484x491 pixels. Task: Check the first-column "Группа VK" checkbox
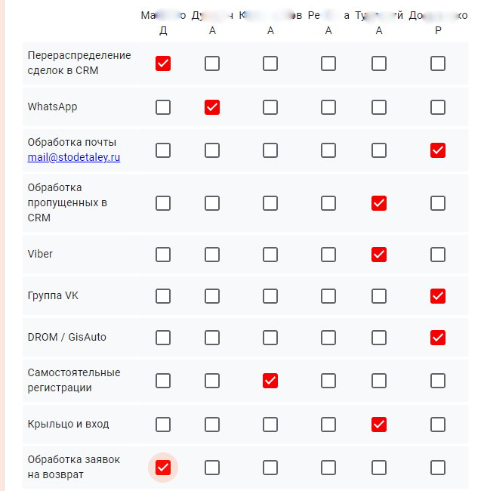point(163,295)
